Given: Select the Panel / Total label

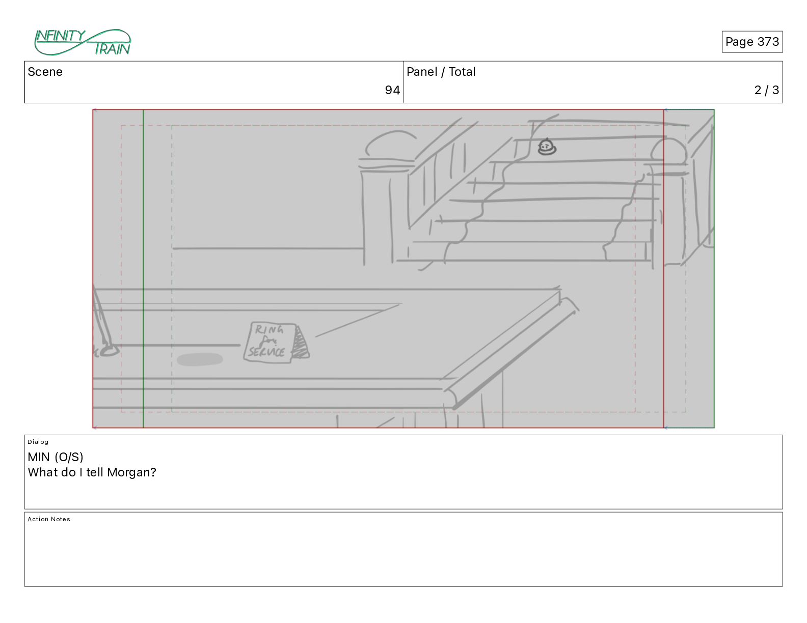Looking at the screenshot, I should [441, 72].
